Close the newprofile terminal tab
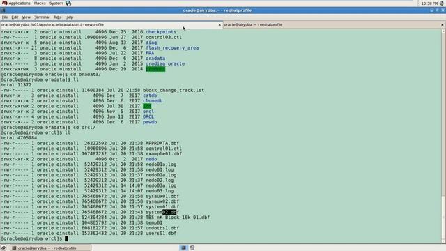The height and width of the screenshot is (251, 446). pos(220,25)
